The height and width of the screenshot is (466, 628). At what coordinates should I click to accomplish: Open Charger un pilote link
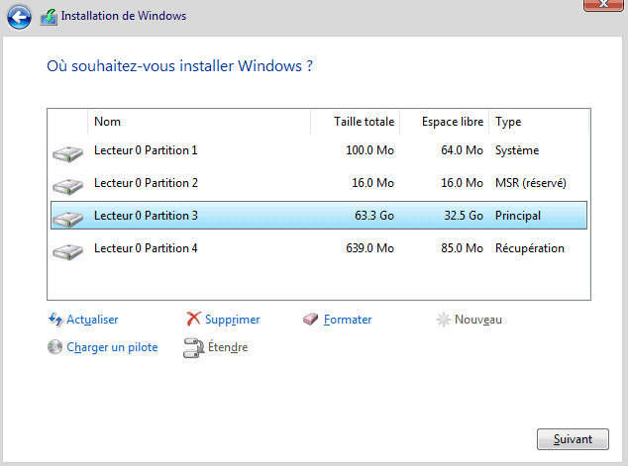click(112, 347)
